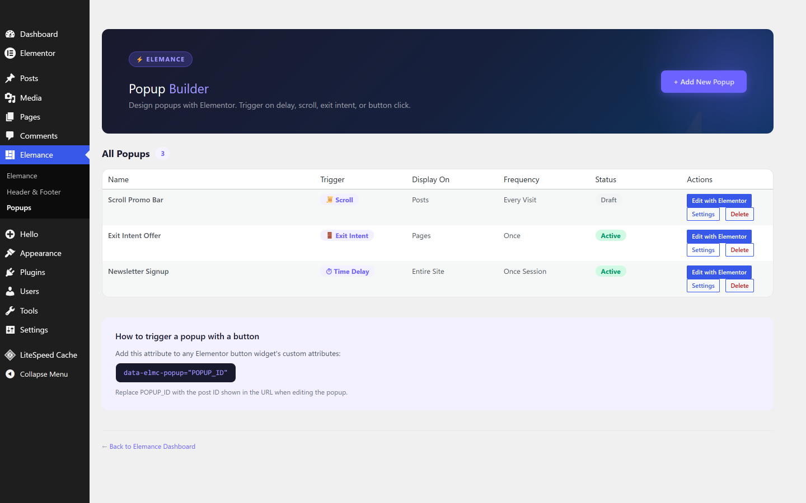Click the Collapse Menu arrow icon
Viewport: 806px width, 503px height.
click(x=10, y=374)
